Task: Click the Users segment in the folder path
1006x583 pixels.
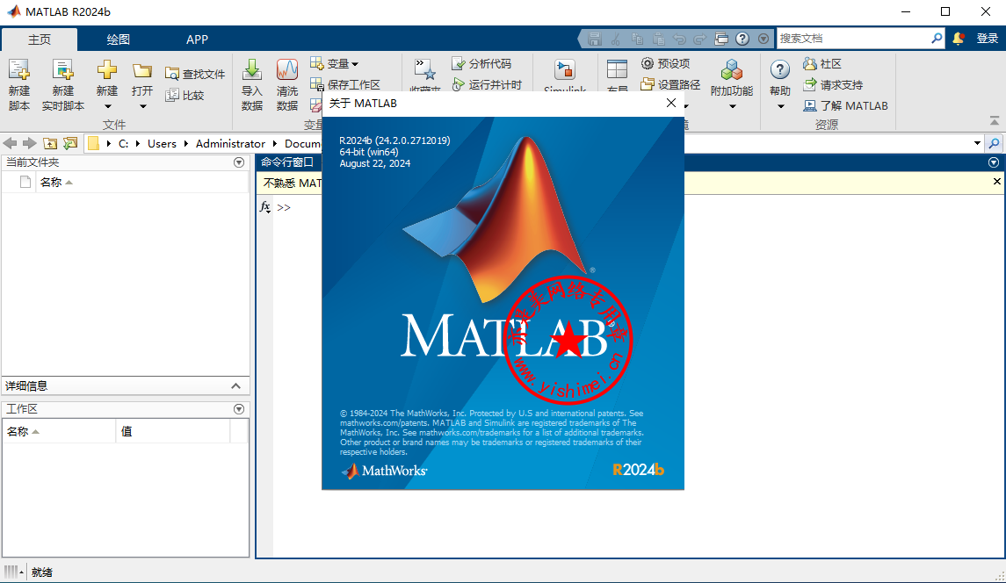Action: click(x=162, y=144)
